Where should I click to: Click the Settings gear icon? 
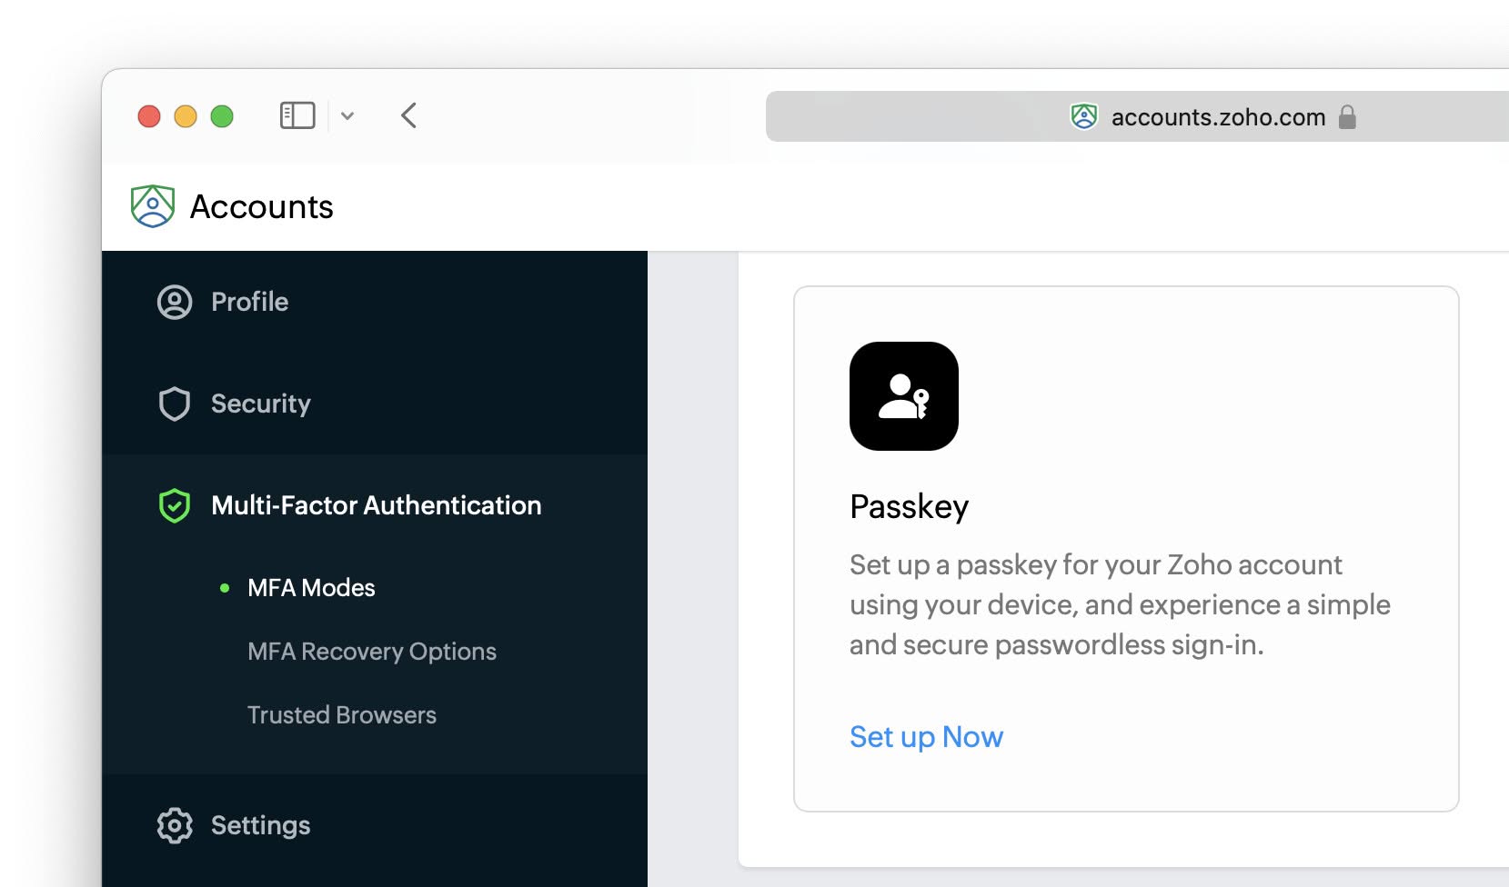tap(175, 825)
